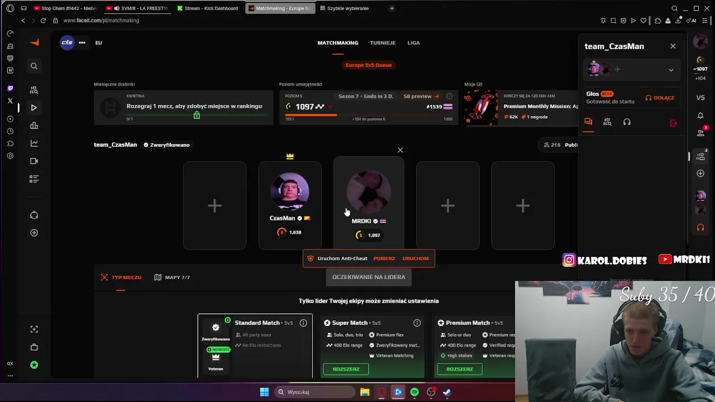Select the TYP MECZU tab

pyautogui.click(x=121, y=277)
